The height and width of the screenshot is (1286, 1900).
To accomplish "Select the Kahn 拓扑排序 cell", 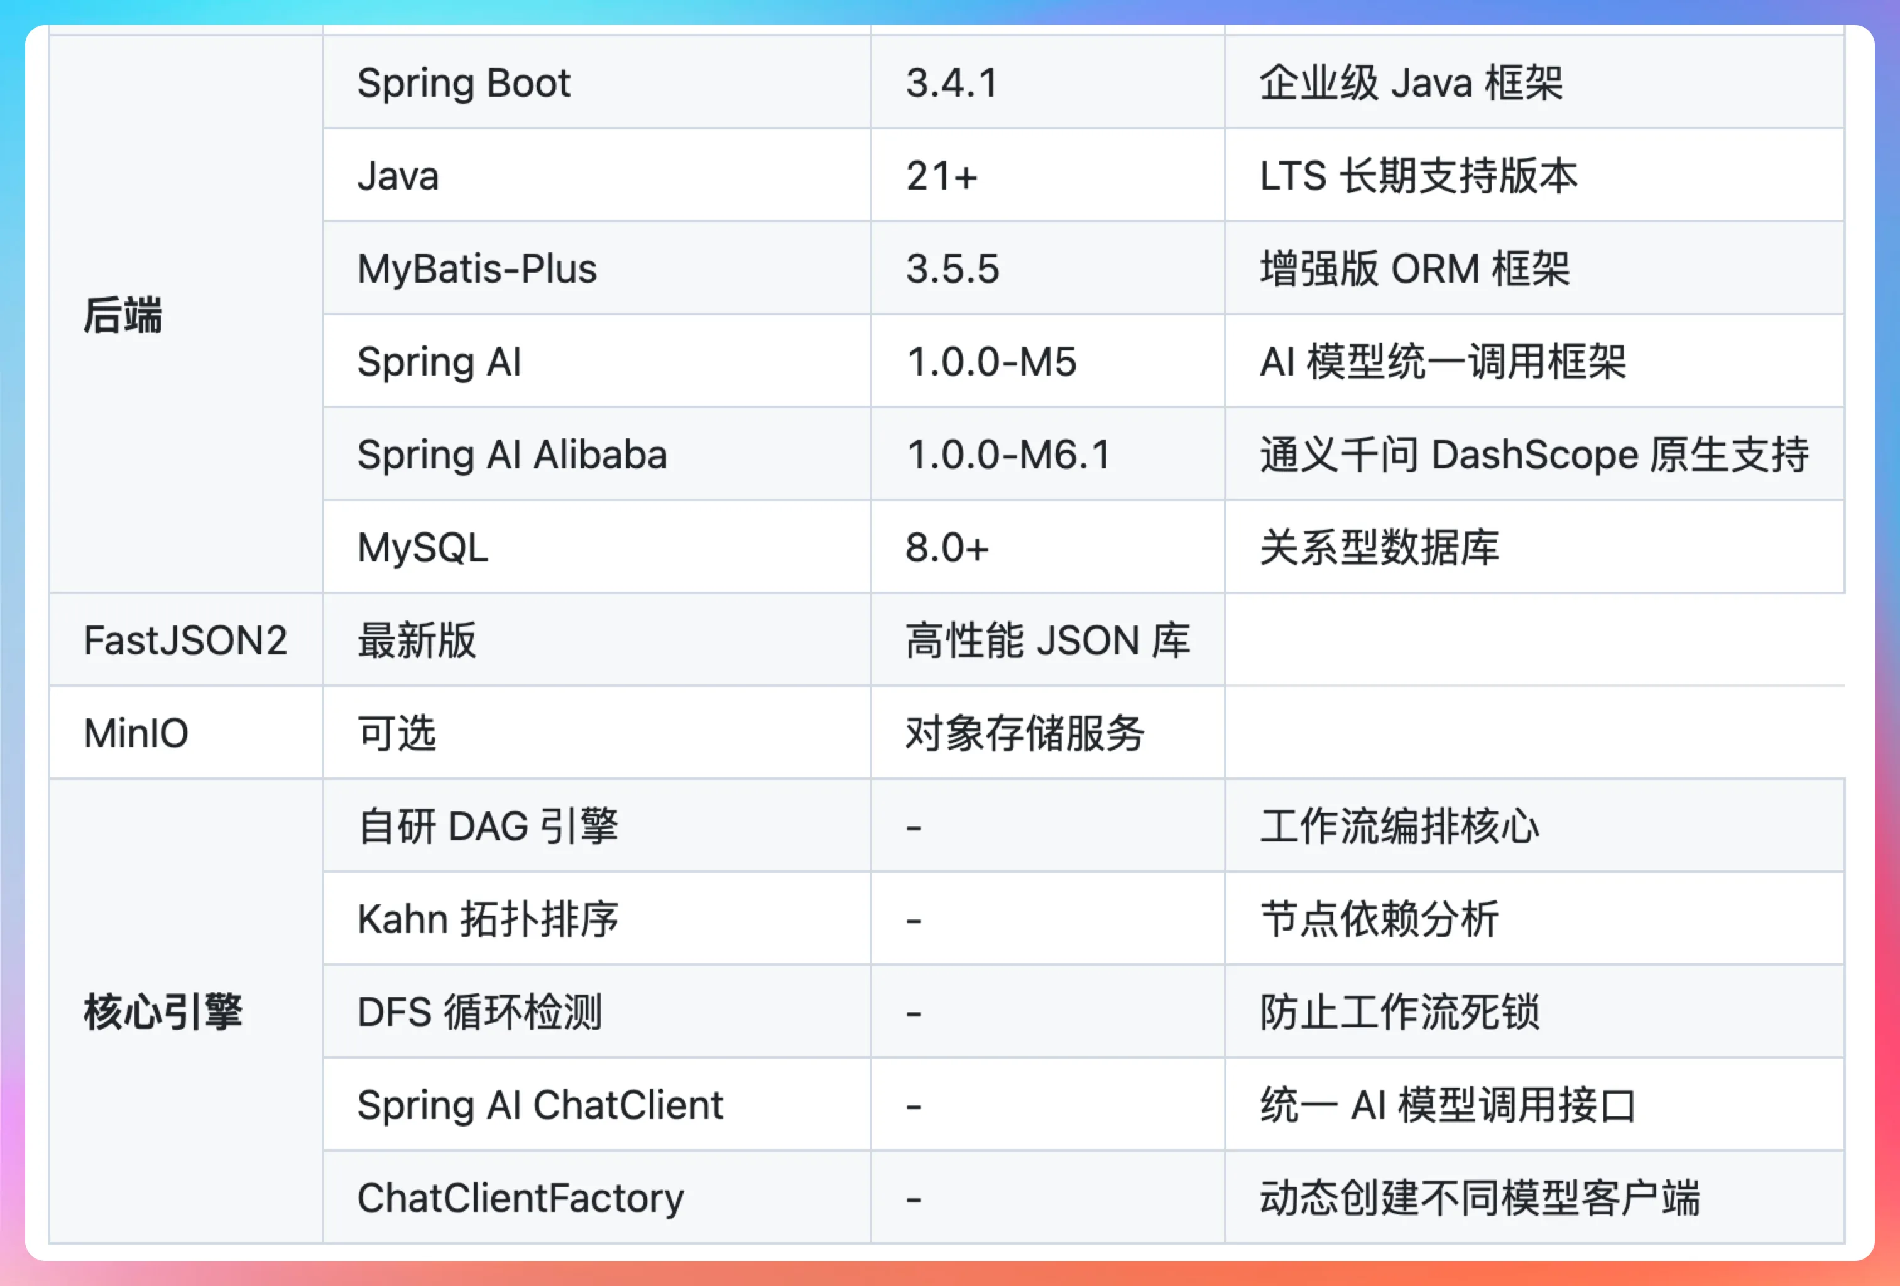I will coord(488,919).
